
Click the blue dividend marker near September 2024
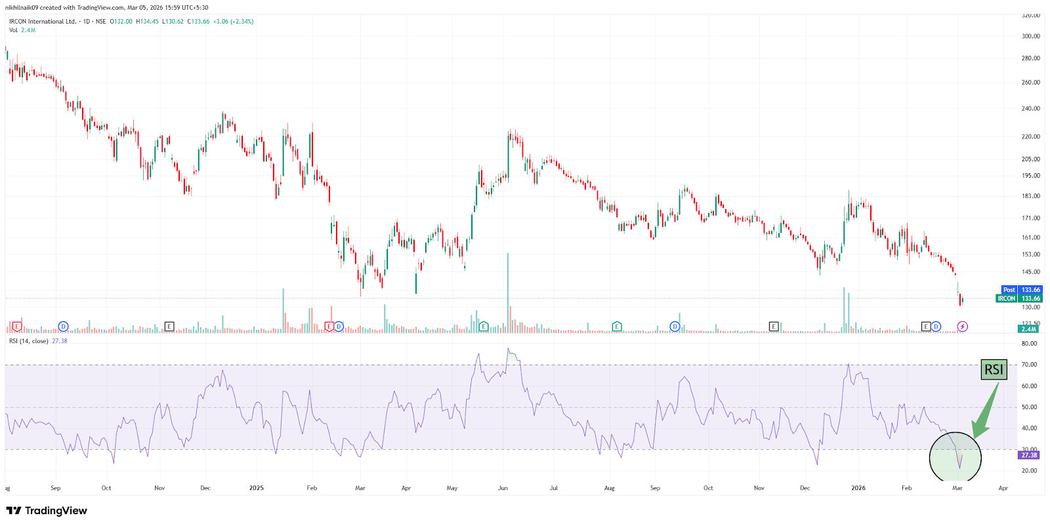[x=64, y=327]
